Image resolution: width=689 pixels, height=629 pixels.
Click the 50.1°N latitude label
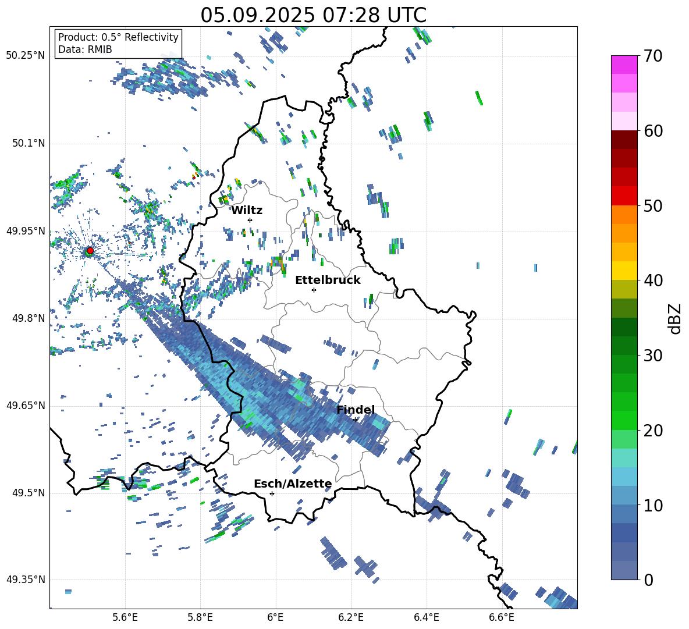pyautogui.click(x=29, y=143)
